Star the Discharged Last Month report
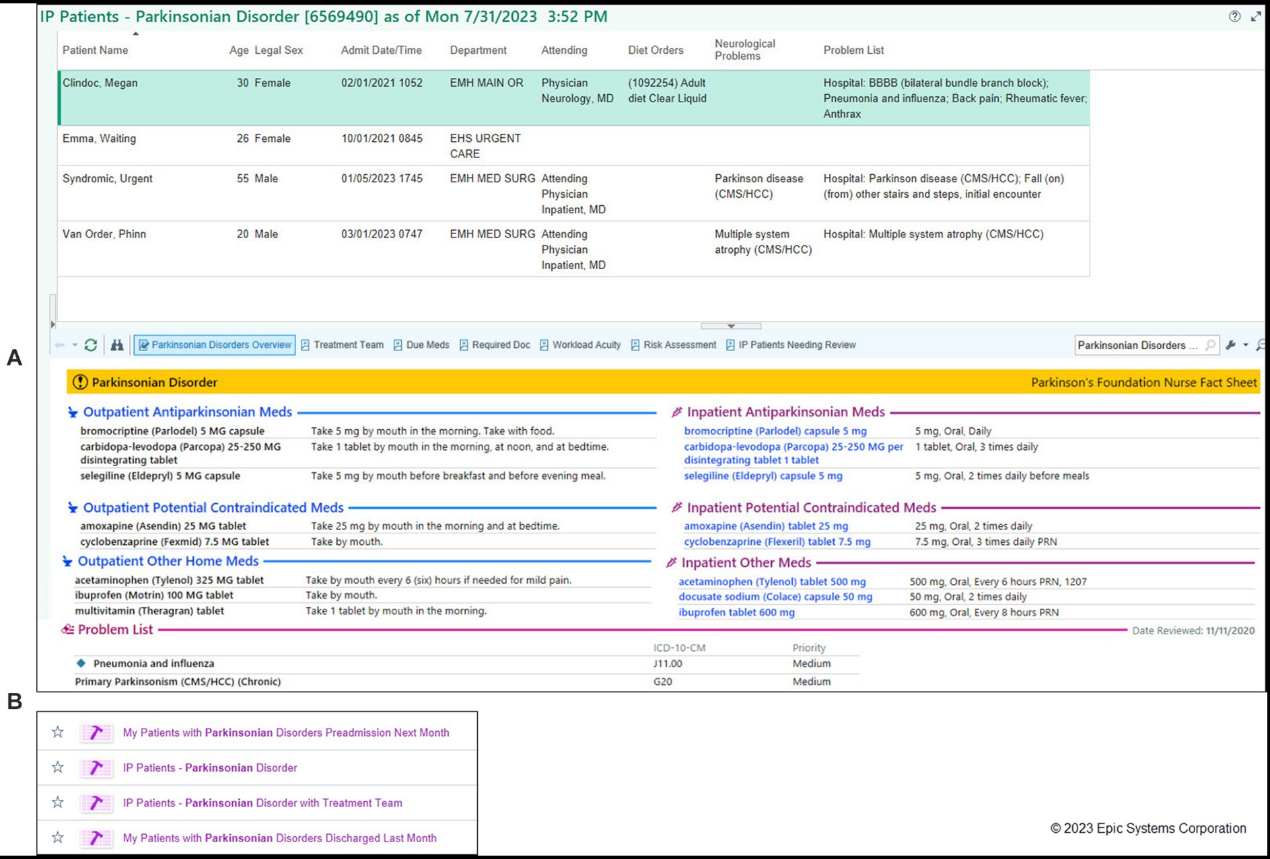Screen dimensions: 1270x859 (x=58, y=837)
